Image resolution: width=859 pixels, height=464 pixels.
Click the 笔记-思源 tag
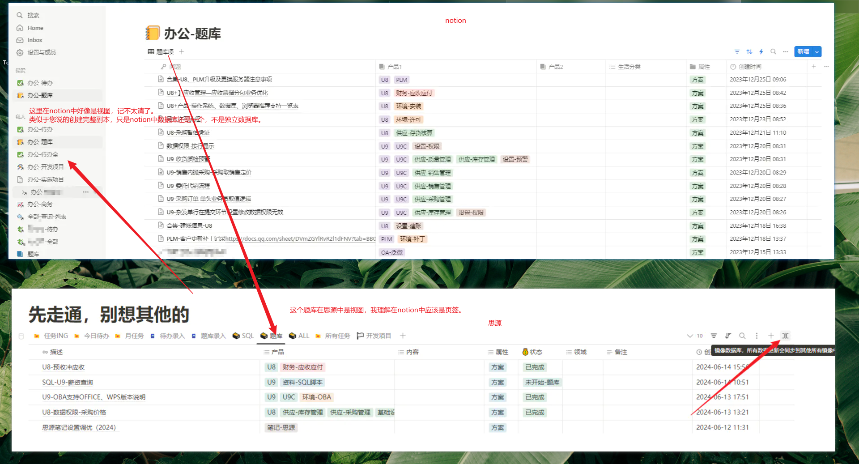pyautogui.click(x=281, y=428)
